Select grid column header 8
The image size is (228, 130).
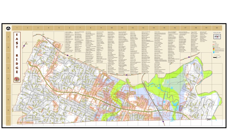click(91, 28)
